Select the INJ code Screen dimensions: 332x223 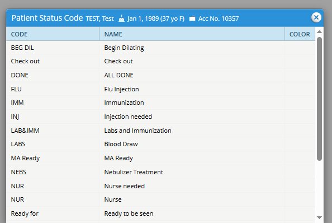(x=15, y=117)
